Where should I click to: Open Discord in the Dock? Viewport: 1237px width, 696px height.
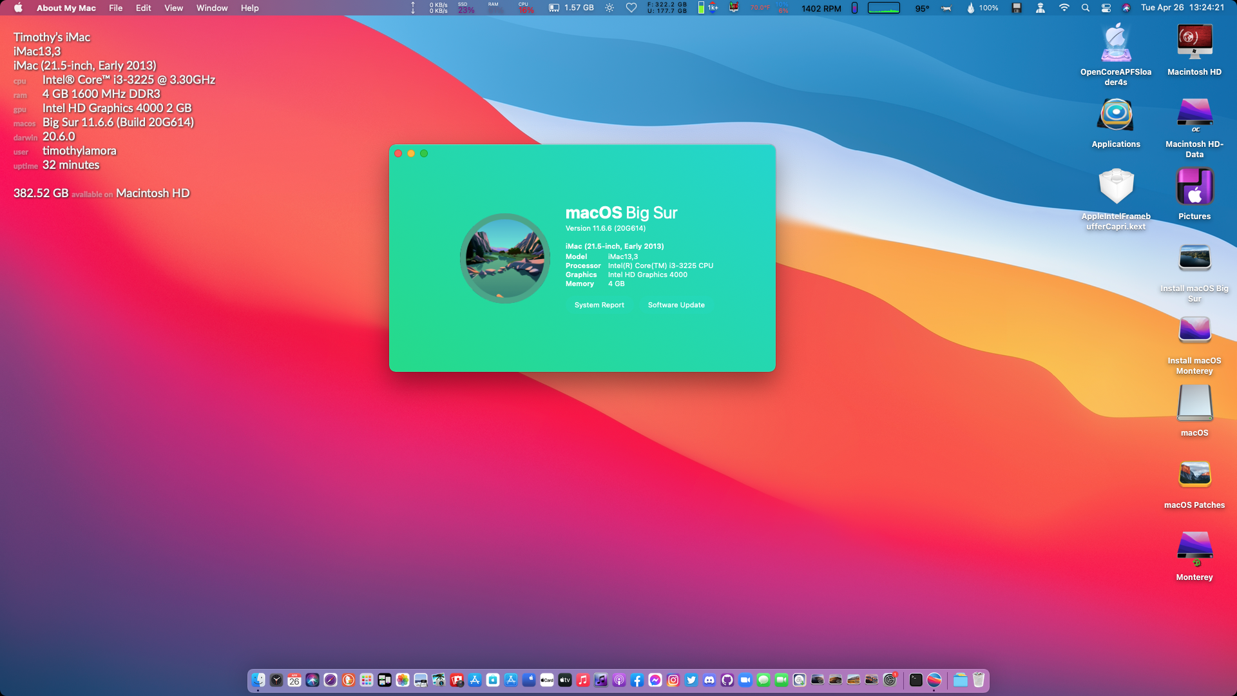pos(709,680)
